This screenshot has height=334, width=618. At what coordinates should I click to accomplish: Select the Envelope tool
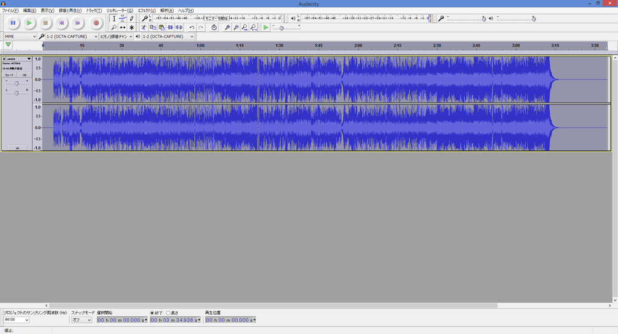[123, 19]
